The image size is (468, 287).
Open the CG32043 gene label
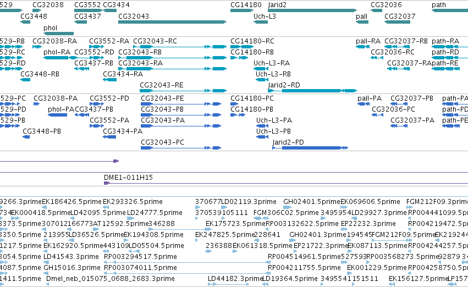click(x=134, y=16)
